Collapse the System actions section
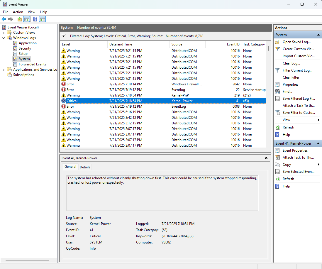322x269 pixels. point(318,35)
